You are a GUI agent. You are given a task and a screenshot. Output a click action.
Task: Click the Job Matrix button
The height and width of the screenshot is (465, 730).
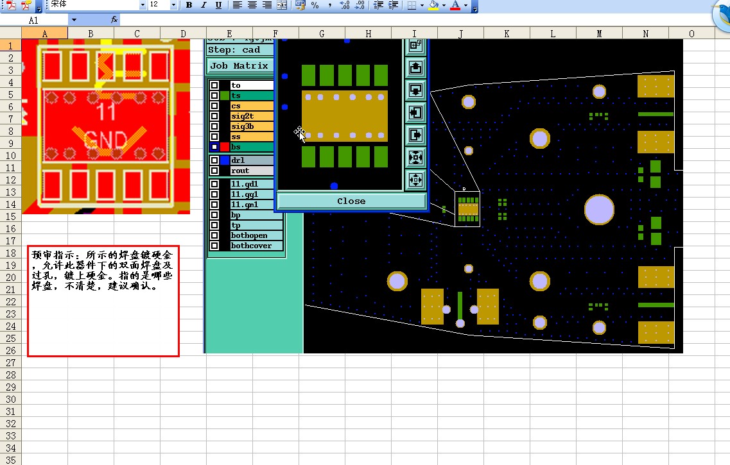pos(239,65)
